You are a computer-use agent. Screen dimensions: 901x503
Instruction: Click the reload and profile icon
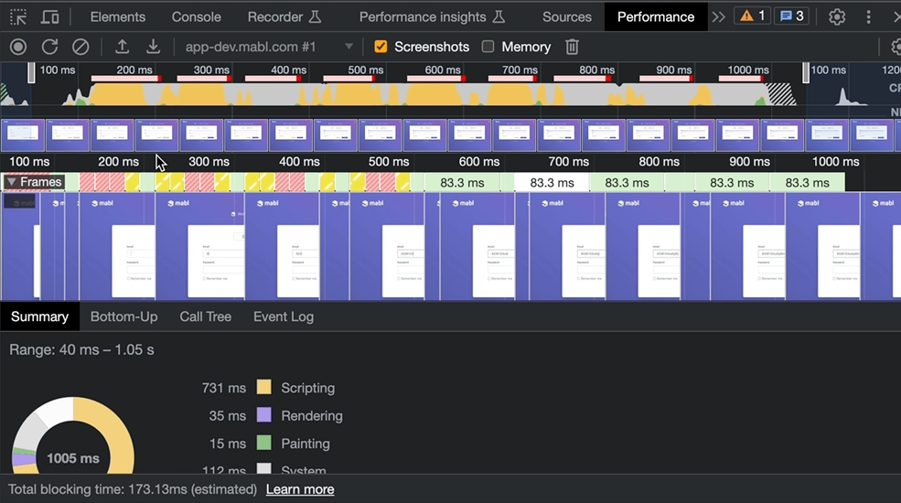49,47
